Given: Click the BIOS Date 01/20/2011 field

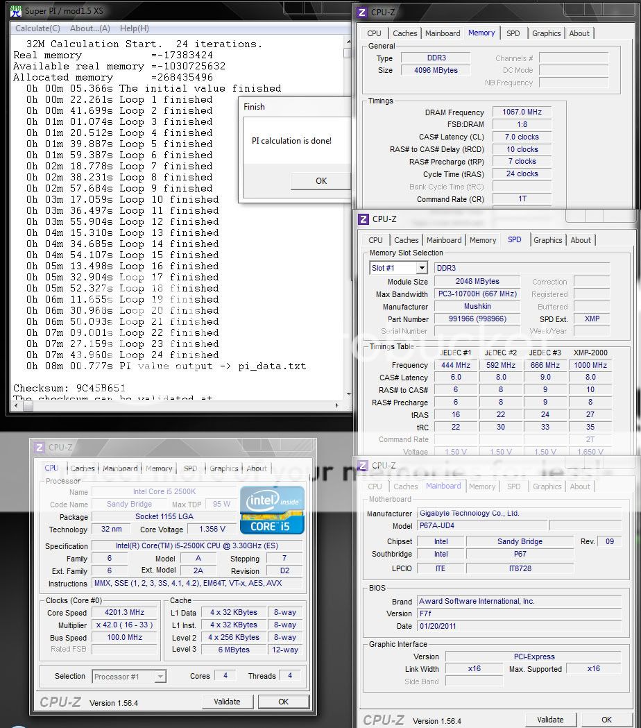Looking at the screenshot, I should [519, 626].
